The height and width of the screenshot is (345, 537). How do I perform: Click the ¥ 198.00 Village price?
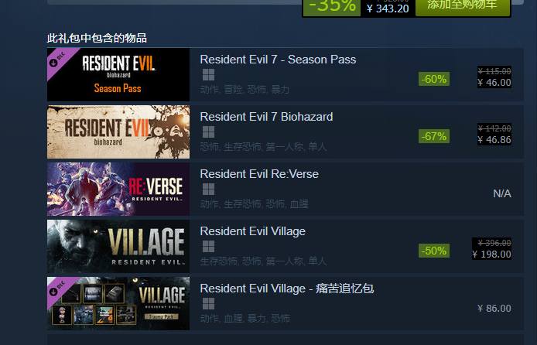(x=491, y=254)
